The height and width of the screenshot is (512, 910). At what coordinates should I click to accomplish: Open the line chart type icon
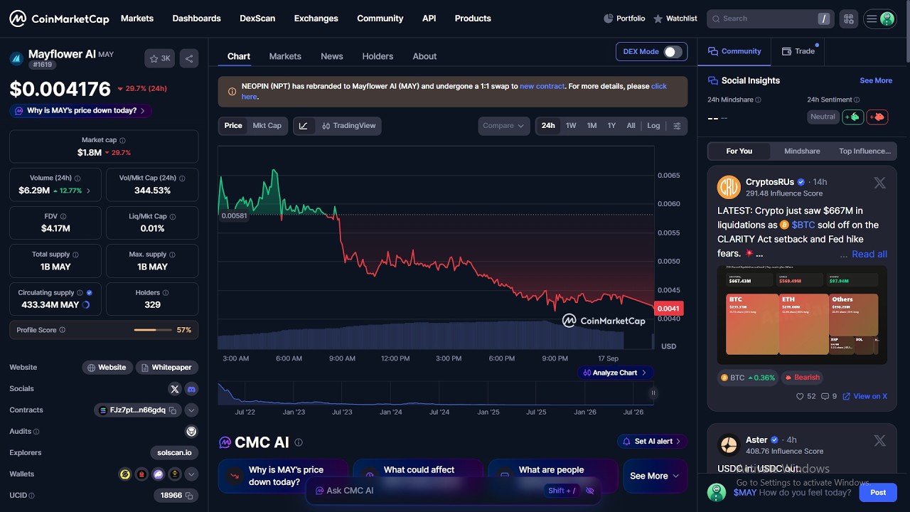[x=304, y=126]
